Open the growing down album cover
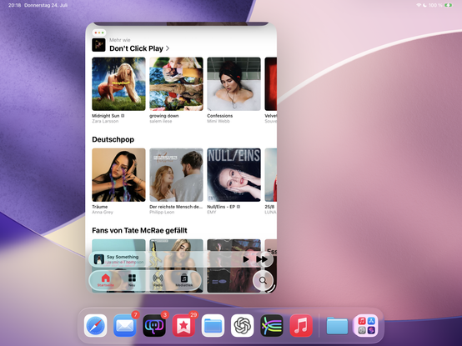Viewport: 462px width, 346px height. [176, 84]
